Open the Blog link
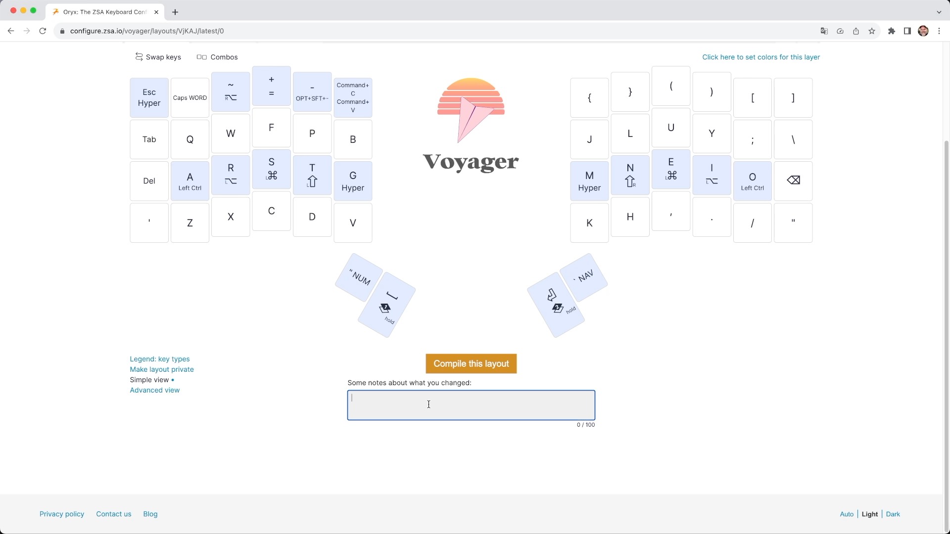 150,514
